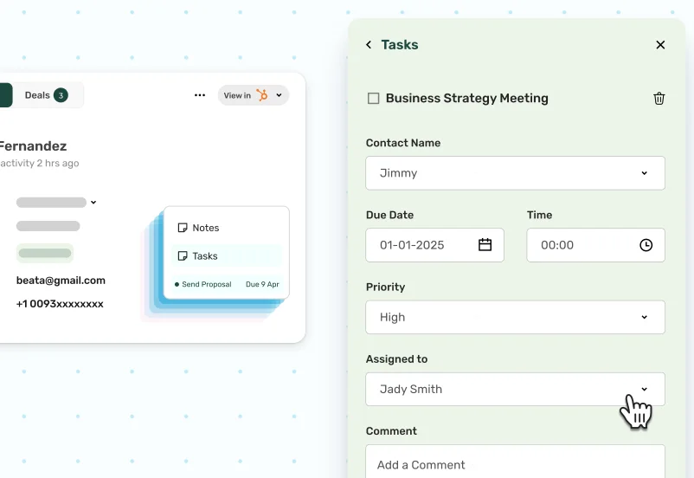
Task: Click the View in HubSpot button
Action: point(254,95)
